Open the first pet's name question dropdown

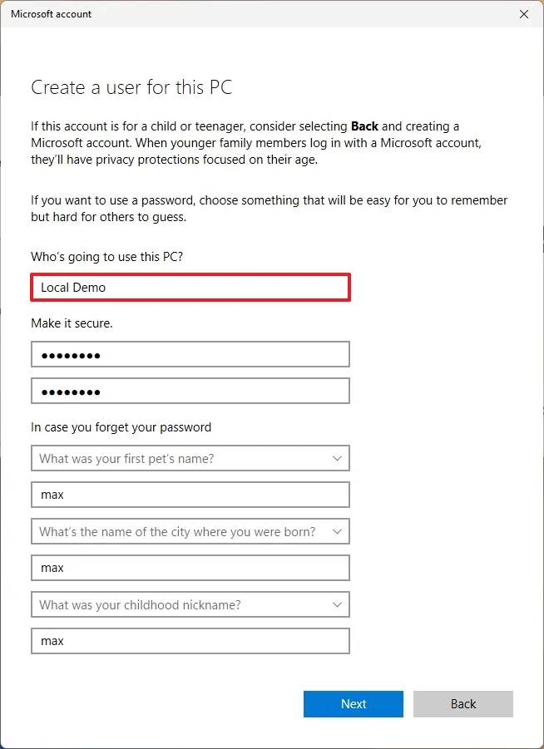(x=190, y=458)
